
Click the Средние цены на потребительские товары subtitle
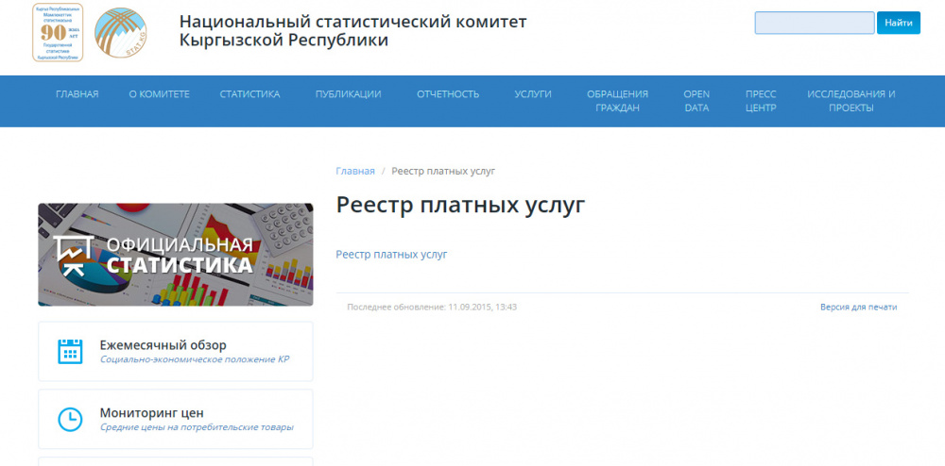tap(198, 428)
